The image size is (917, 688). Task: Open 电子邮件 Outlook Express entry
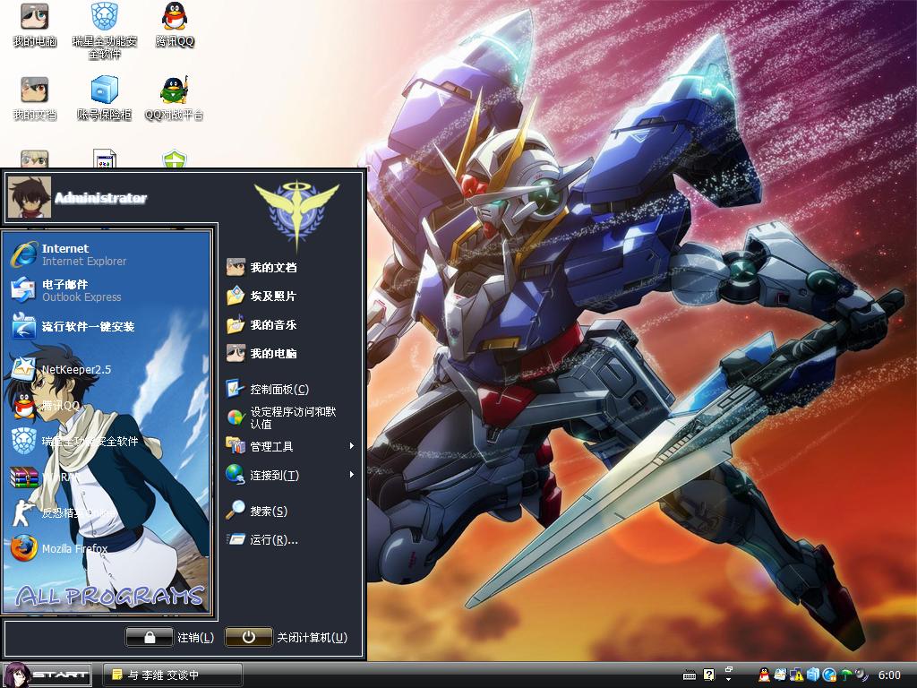(x=108, y=290)
